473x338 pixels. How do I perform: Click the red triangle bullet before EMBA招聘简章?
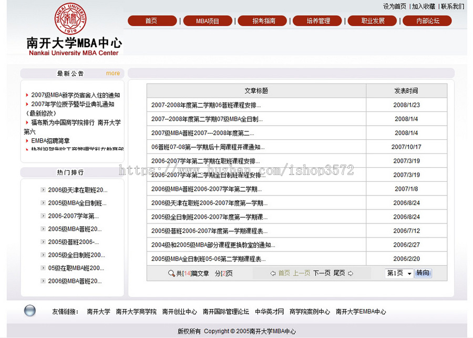pos(27,141)
